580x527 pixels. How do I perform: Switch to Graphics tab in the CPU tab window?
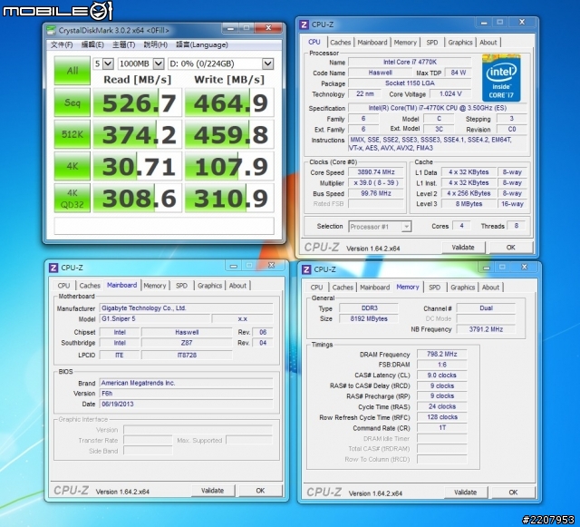pyautogui.click(x=460, y=43)
